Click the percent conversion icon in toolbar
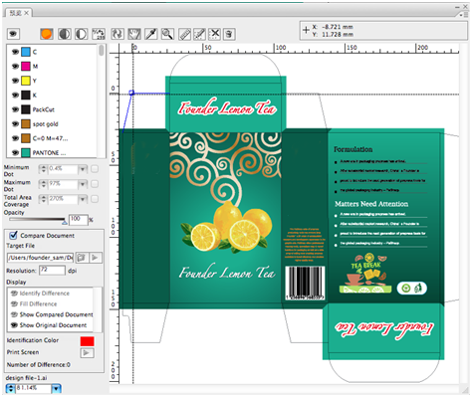This screenshot has width=471, height=396. tap(99, 34)
